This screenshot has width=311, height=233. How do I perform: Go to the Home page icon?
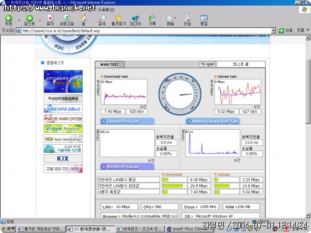tap(83, 19)
